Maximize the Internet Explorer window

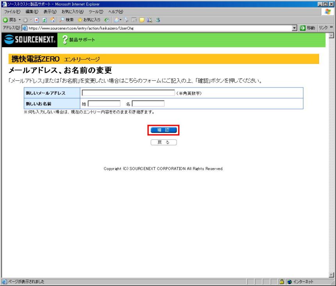325,4
